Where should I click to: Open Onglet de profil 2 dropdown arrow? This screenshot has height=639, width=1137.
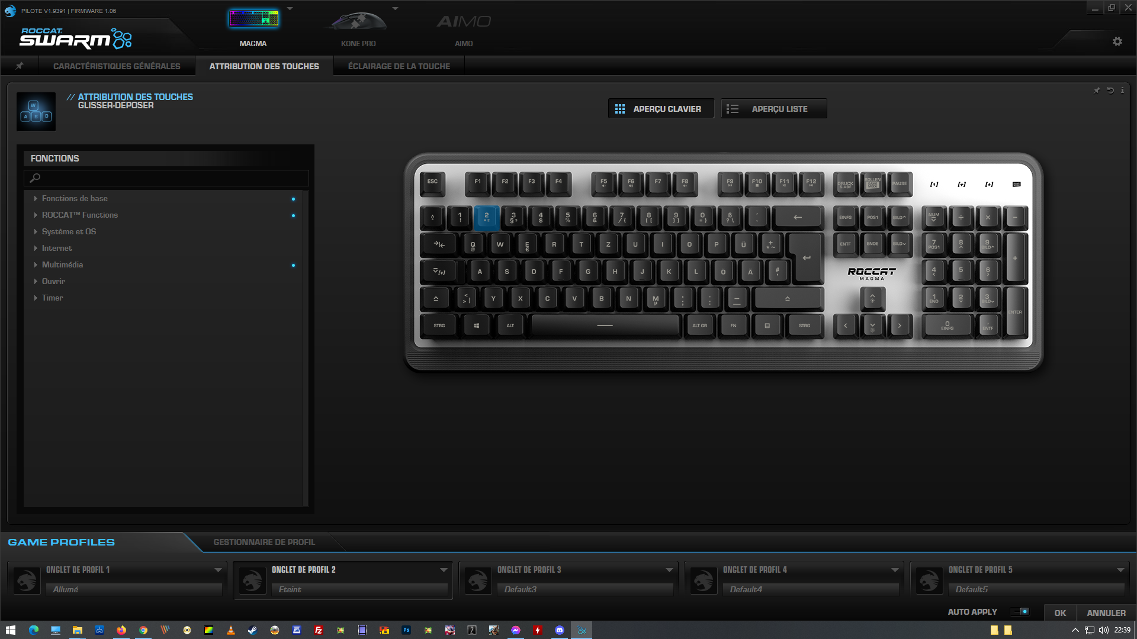pyautogui.click(x=444, y=570)
